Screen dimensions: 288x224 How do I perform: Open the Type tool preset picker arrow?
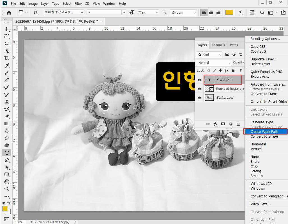[x=26, y=13]
